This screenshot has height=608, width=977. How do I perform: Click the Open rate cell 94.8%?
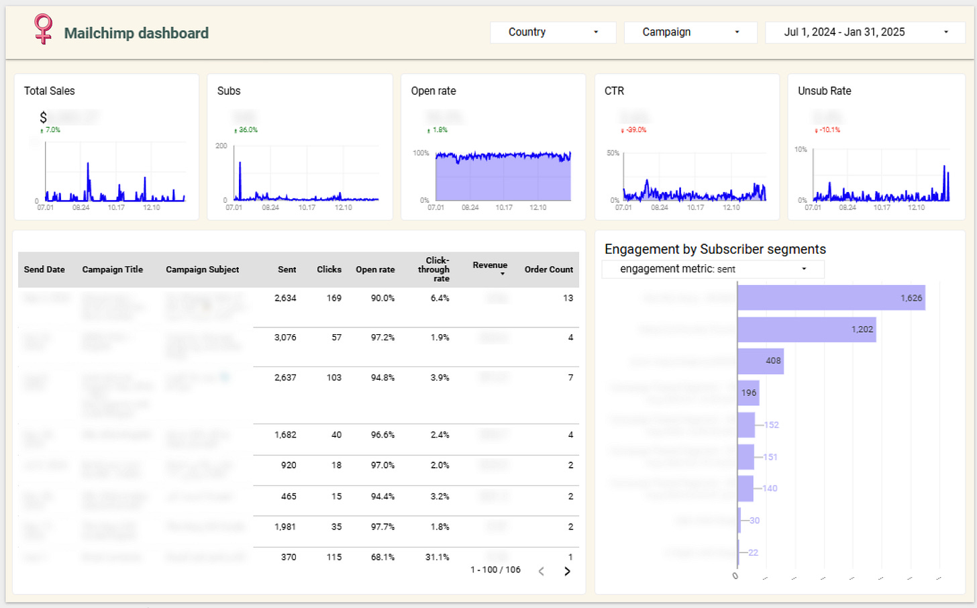point(382,378)
